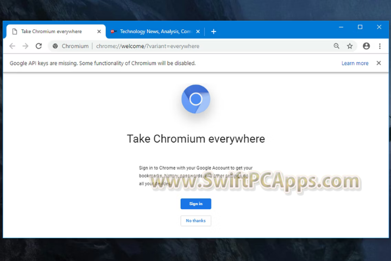Close the Technology News tab

click(x=198, y=32)
